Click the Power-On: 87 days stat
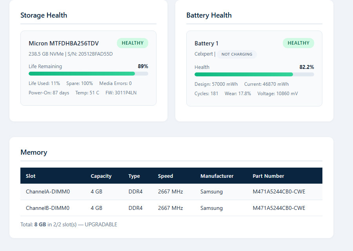The image size is (353, 251). click(x=49, y=93)
